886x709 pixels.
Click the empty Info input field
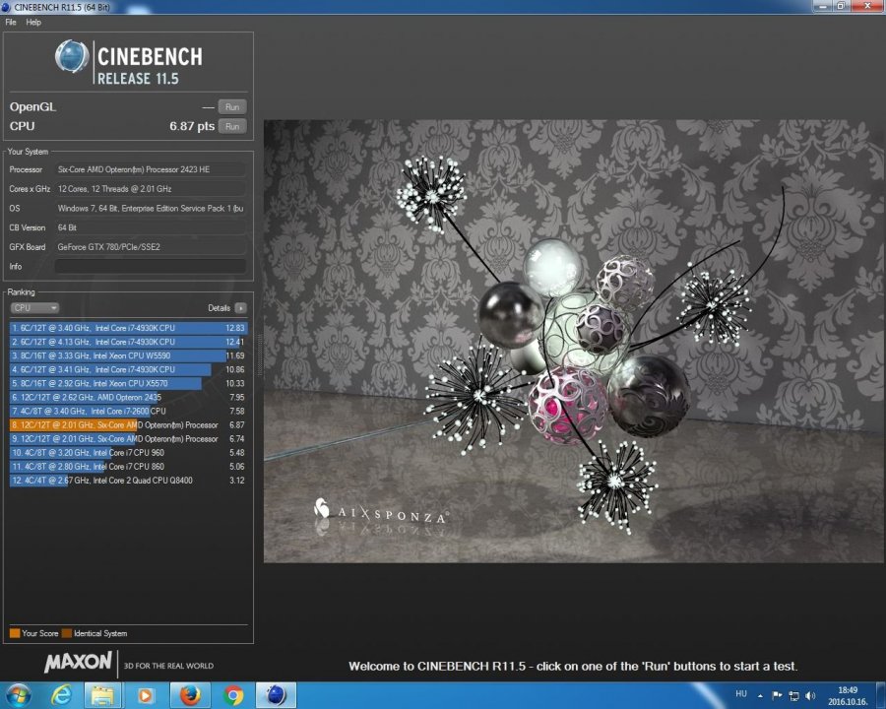click(151, 266)
